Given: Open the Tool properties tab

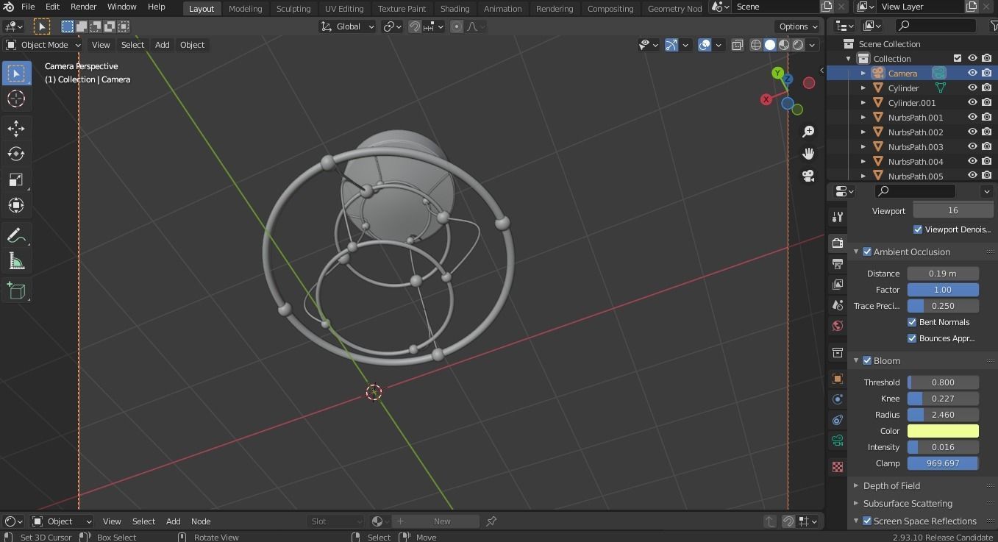Looking at the screenshot, I should pos(837,217).
